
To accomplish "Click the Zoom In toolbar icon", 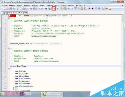I will point(54,8).
